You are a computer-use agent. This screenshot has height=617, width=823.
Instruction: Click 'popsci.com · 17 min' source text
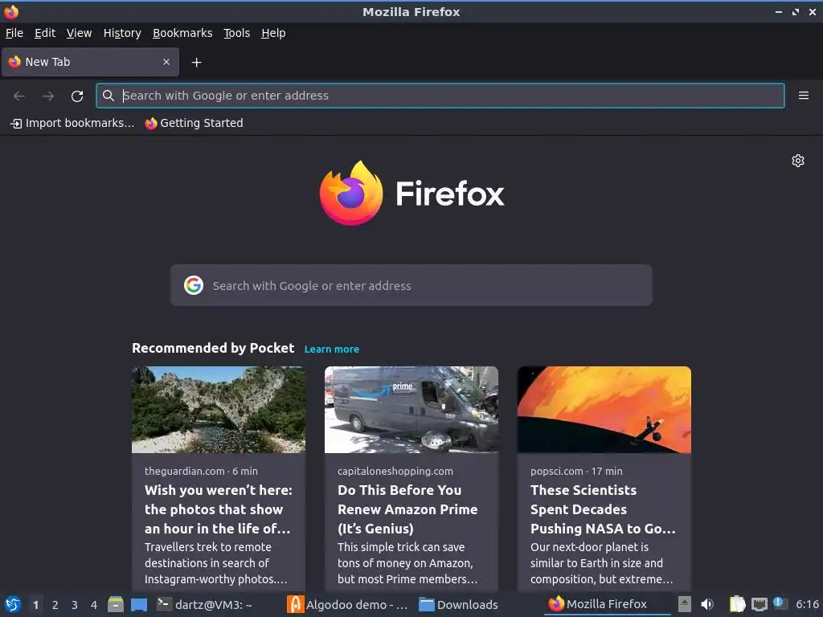click(576, 471)
